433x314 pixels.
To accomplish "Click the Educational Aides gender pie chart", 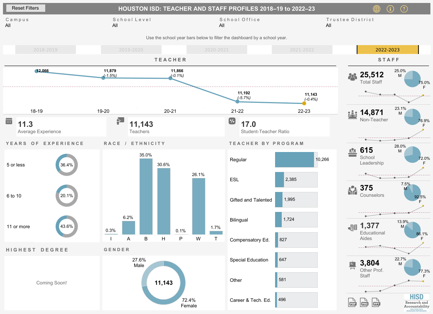I will tap(412, 230).
